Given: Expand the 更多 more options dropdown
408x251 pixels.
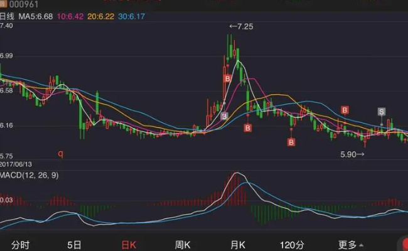Looking at the screenshot, I should (350, 245).
